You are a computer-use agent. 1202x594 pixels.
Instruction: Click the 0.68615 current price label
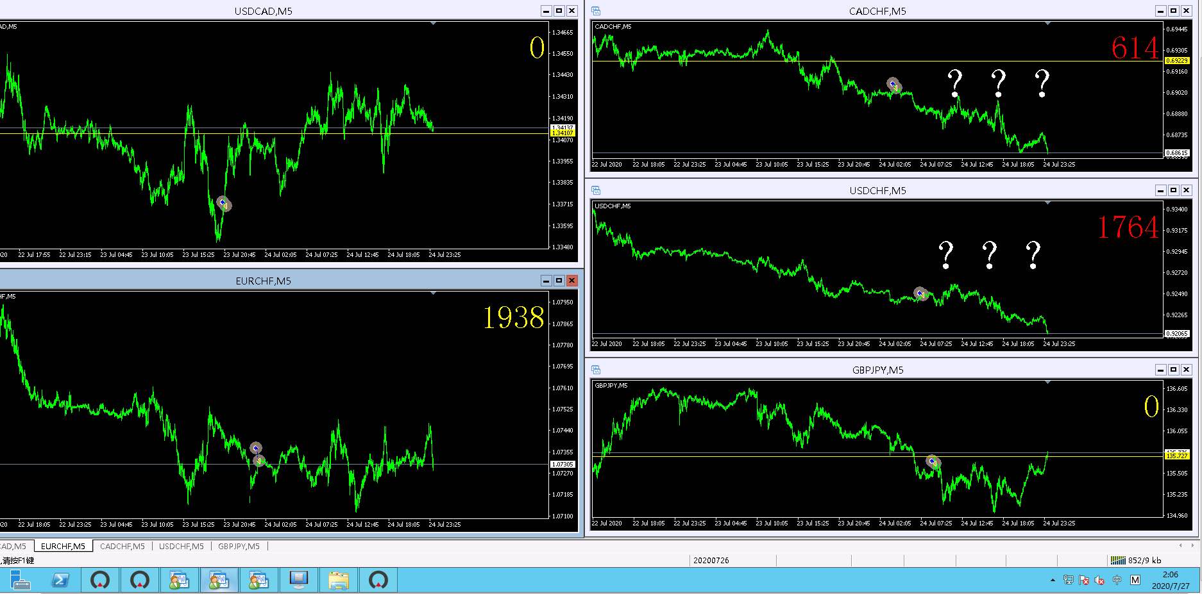[1177, 153]
